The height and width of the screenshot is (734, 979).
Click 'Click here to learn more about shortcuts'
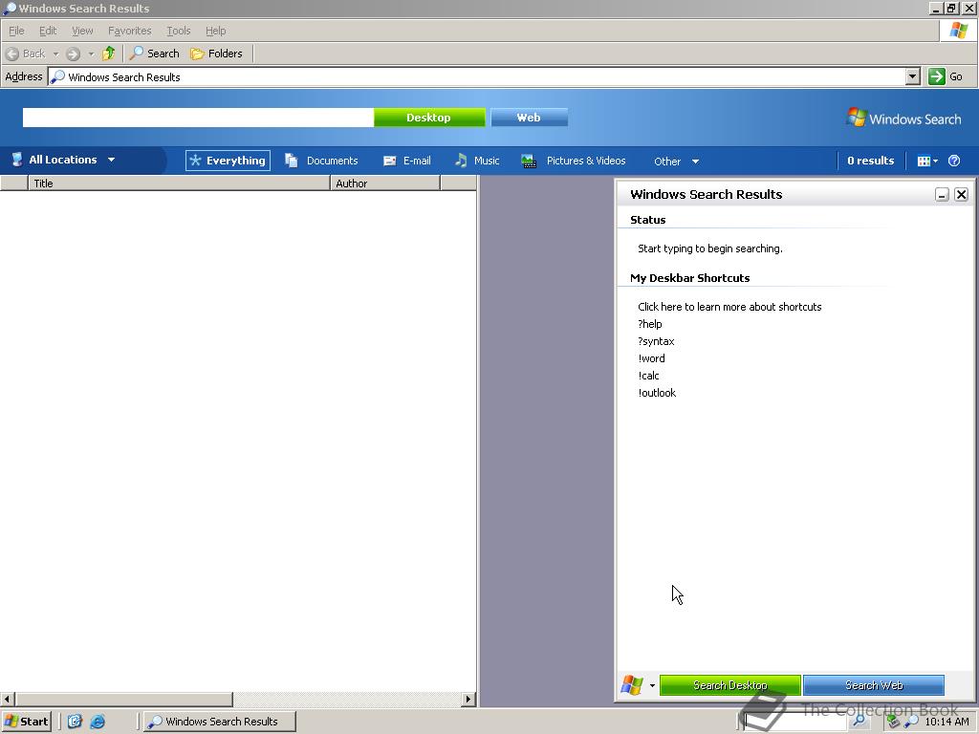pos(729,307)
